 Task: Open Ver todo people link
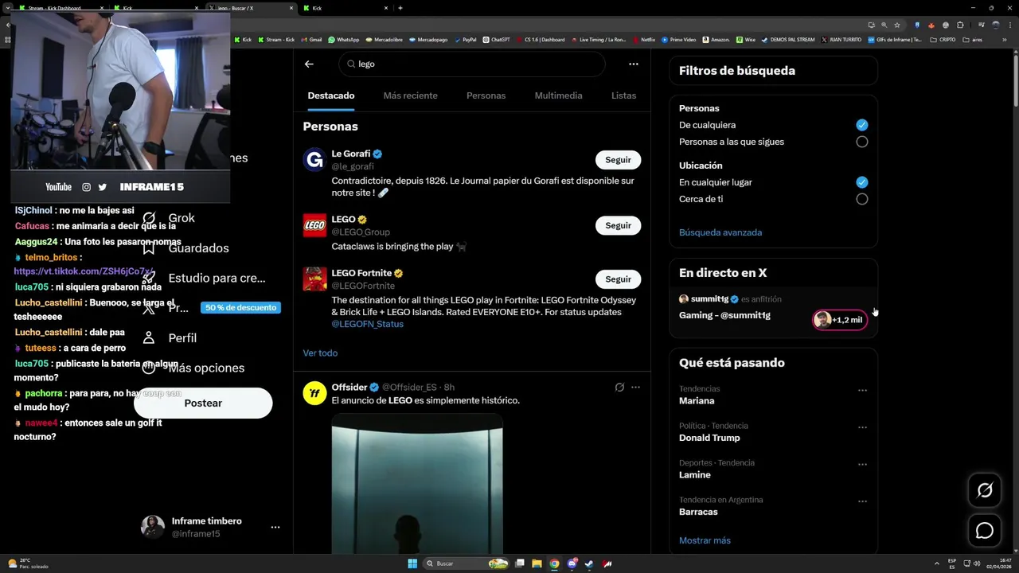pyautogui.click(x=320, y=353)
